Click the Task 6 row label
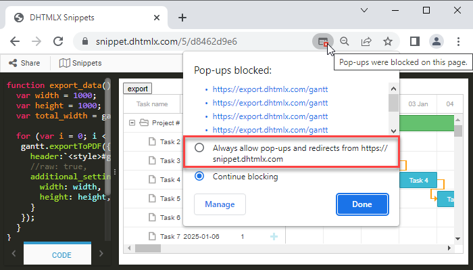Image resolution: width=473 pixels, height=270 pixels. tap(170, 218)
